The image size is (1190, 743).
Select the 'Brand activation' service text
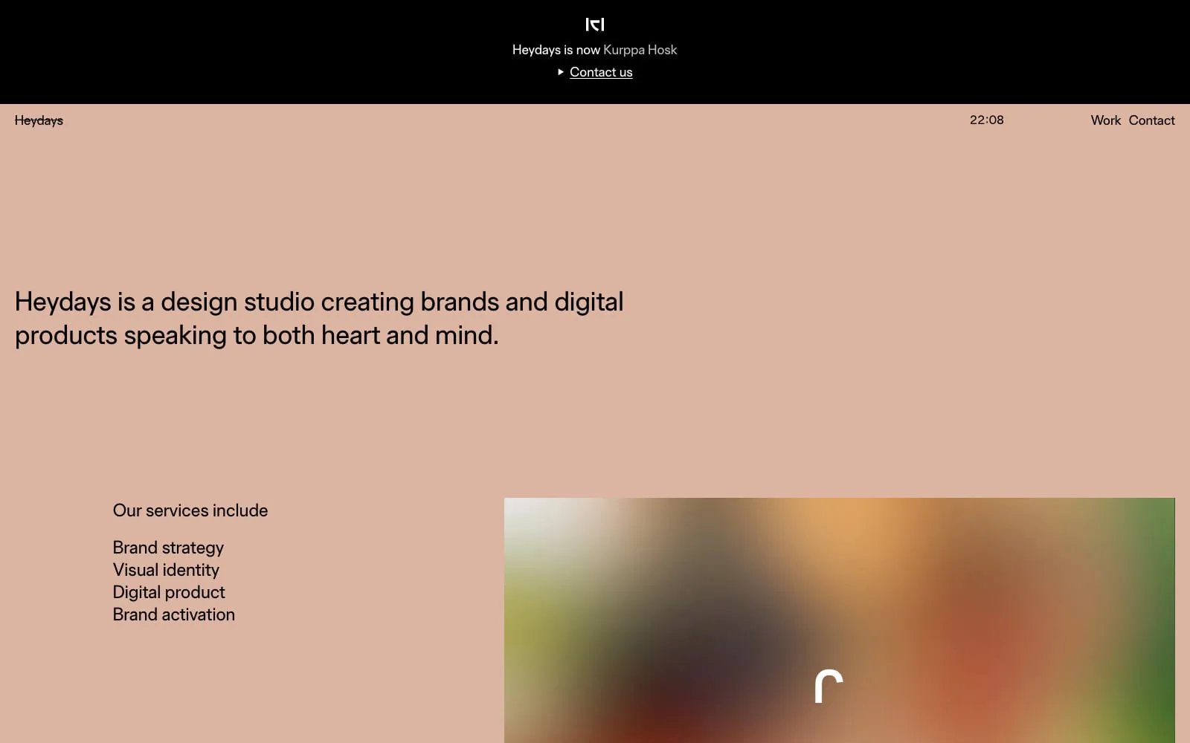[x=174, y=614]
